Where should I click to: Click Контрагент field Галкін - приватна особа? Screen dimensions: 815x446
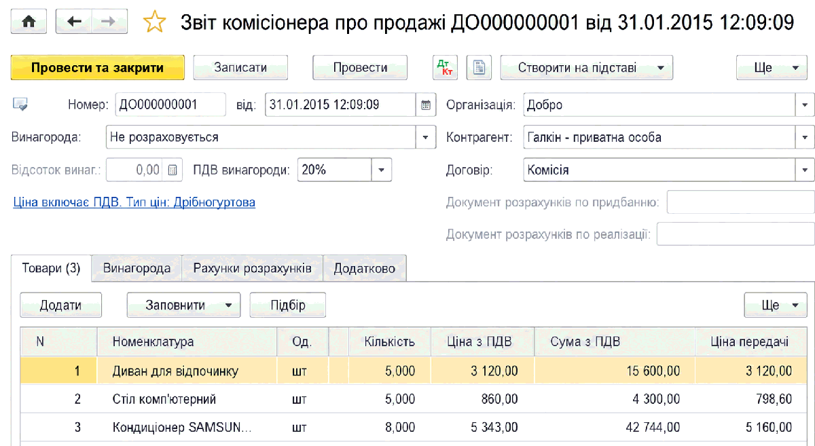tap(659, 138)
